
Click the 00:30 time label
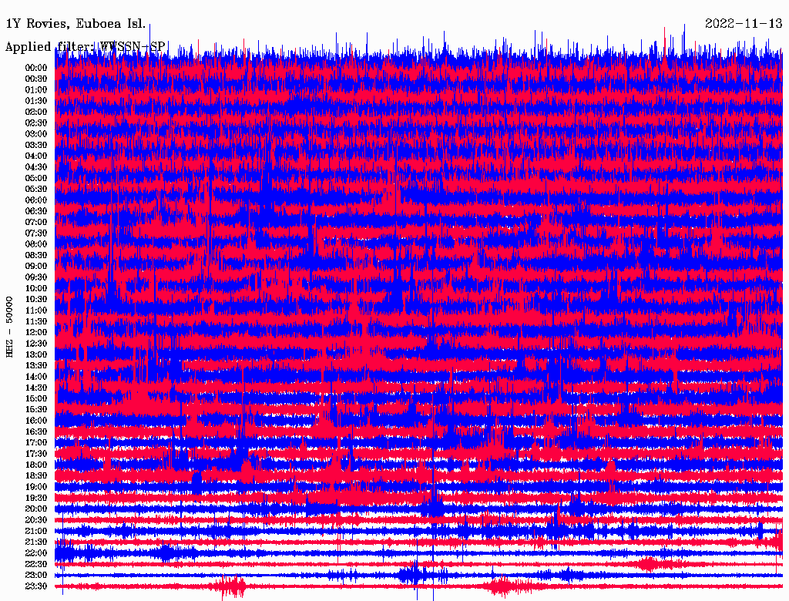(36, 79)
